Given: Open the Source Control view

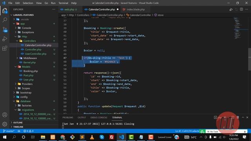Looking at the screenshot, I should (5, 29).
